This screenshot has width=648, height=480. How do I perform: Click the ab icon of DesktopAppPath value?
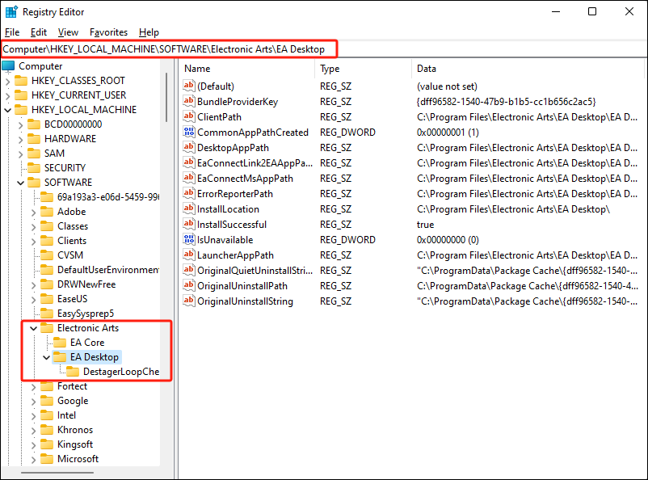189,147
